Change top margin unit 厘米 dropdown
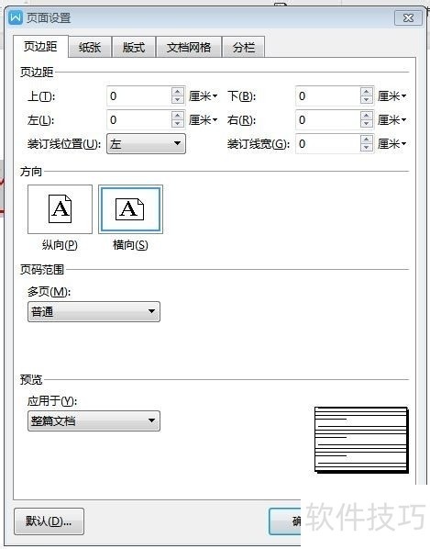Screen dimensions: 430x549 tap(204, 95)
